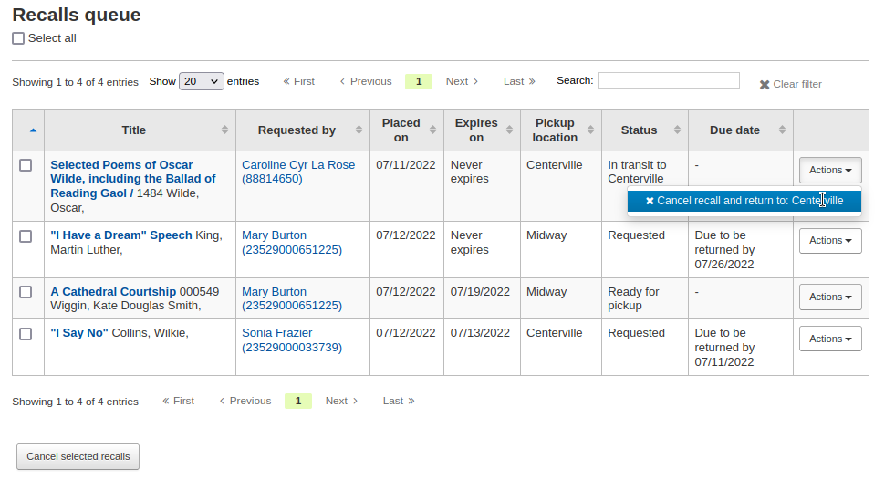Expand Actions menu for A Cathedral Courtship

click(830, 297)
